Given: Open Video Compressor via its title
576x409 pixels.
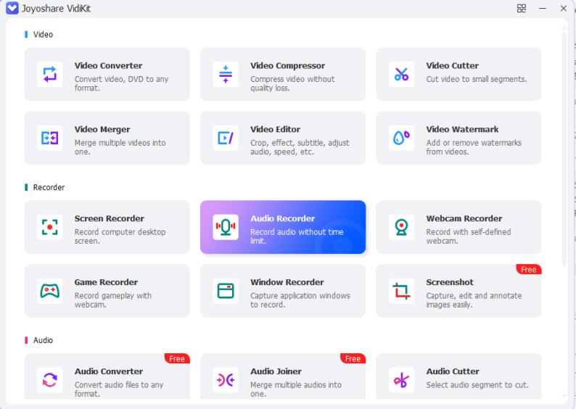Looking at the screenshot, I should (x=287, y=66).
